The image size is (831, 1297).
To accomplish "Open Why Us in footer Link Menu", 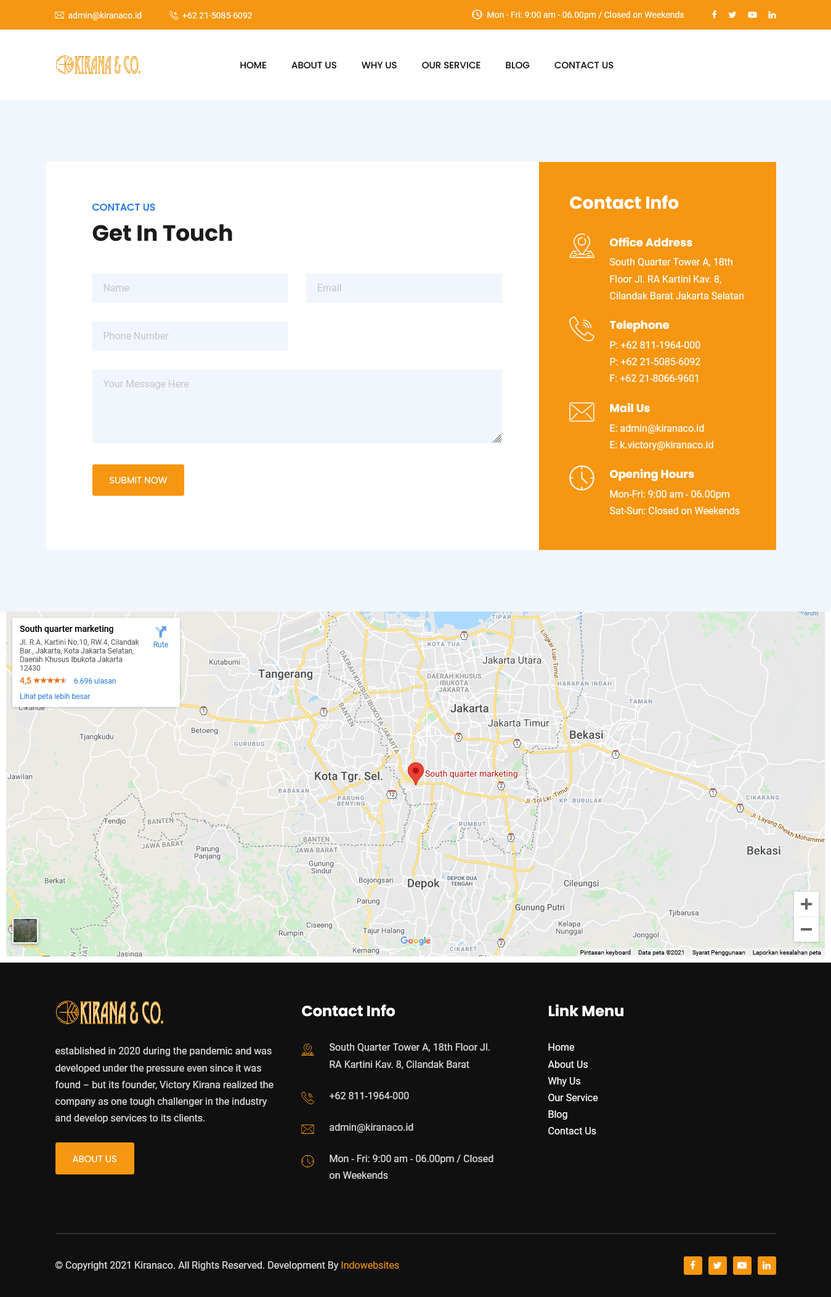I will [x=564, y=1081].
